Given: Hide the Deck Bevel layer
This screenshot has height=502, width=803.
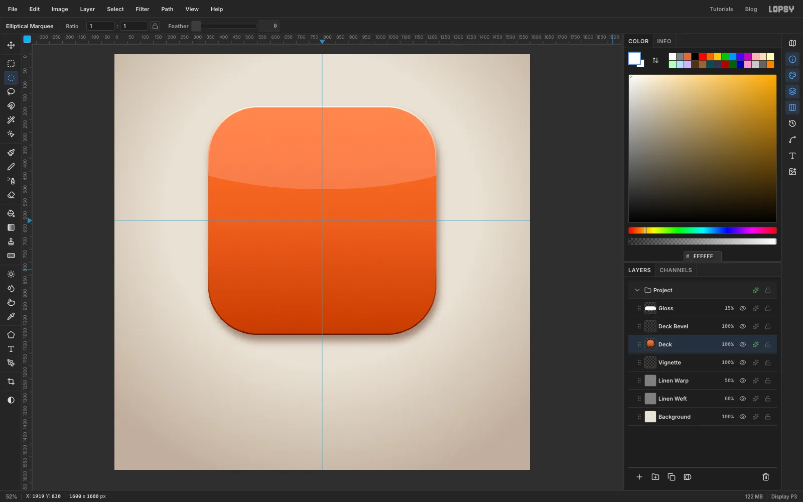Looking at the screenshot, I should click(x=743, y=326).
